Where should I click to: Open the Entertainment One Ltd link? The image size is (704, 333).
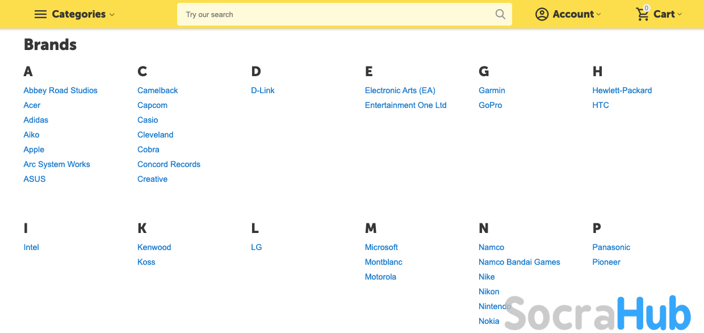coord(406,105)
